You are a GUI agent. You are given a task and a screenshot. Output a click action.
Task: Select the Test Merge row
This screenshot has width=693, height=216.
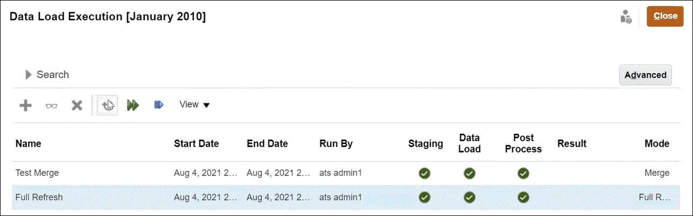point(37,173)
